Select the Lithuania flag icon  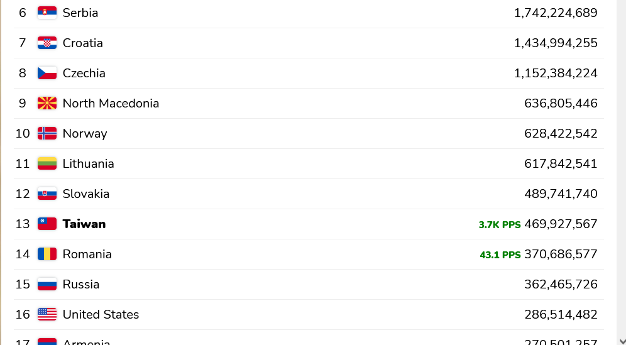[47, 164]
